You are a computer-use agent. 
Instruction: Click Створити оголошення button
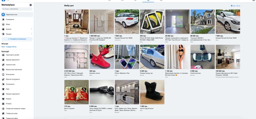tap(17, 39)
